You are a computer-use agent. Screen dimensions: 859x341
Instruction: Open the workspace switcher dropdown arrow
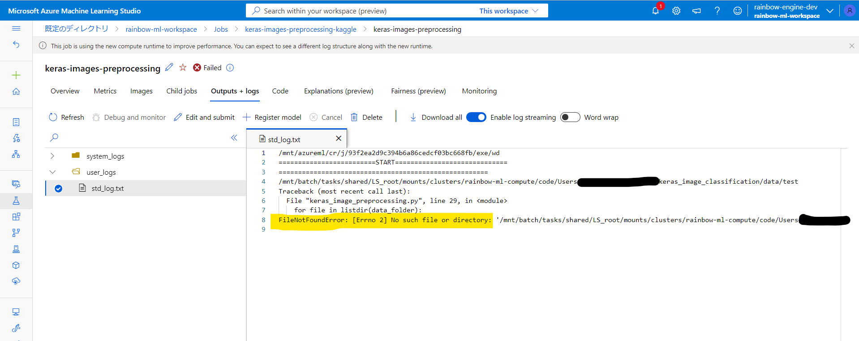click(x=830, y=11)
